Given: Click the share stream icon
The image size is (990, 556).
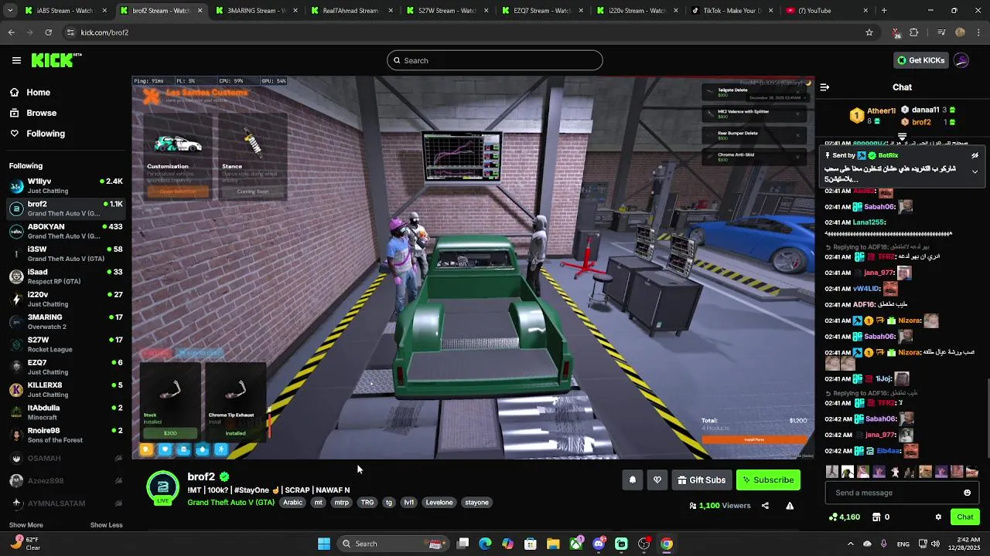Looking at the screenshot, I should [x=765, y=506].
